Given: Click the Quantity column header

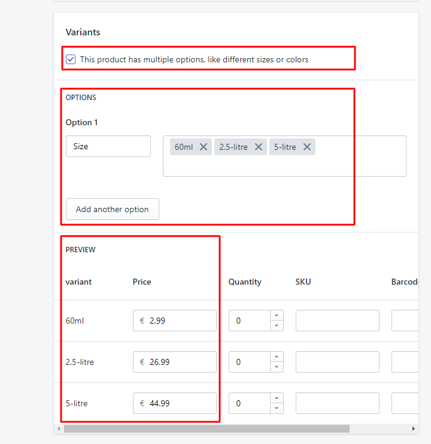Looking at the screenshot, I should coord(245,282).
